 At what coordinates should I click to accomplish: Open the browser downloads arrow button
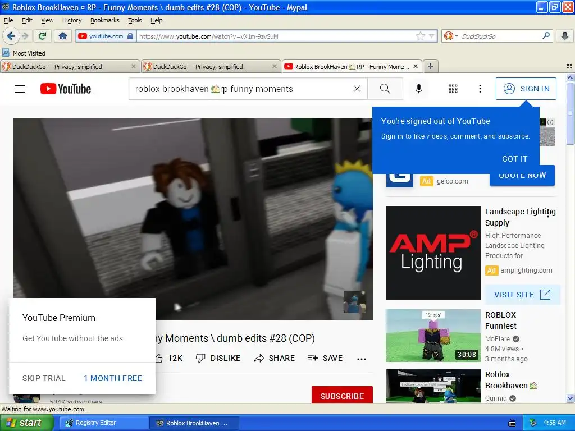click(565, 36)
